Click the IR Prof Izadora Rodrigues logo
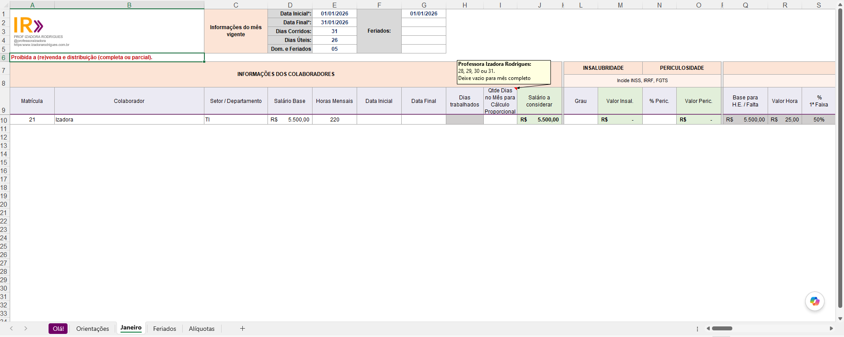The height and width of the screenshot is (337, 844). 41,31
